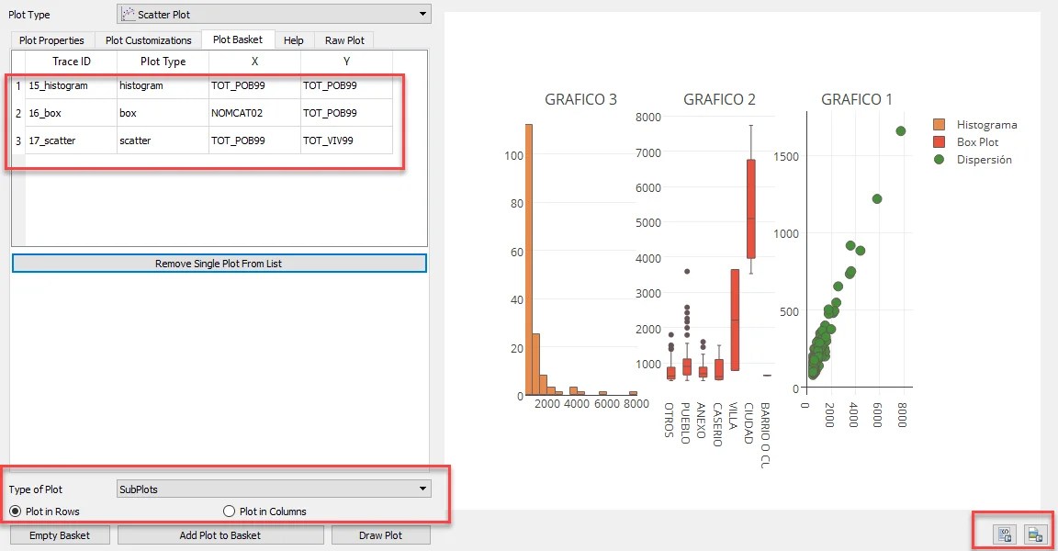Click the scatter plot type cell
The height and width of the screenshot is (551, 1058).
click(163, 141)
